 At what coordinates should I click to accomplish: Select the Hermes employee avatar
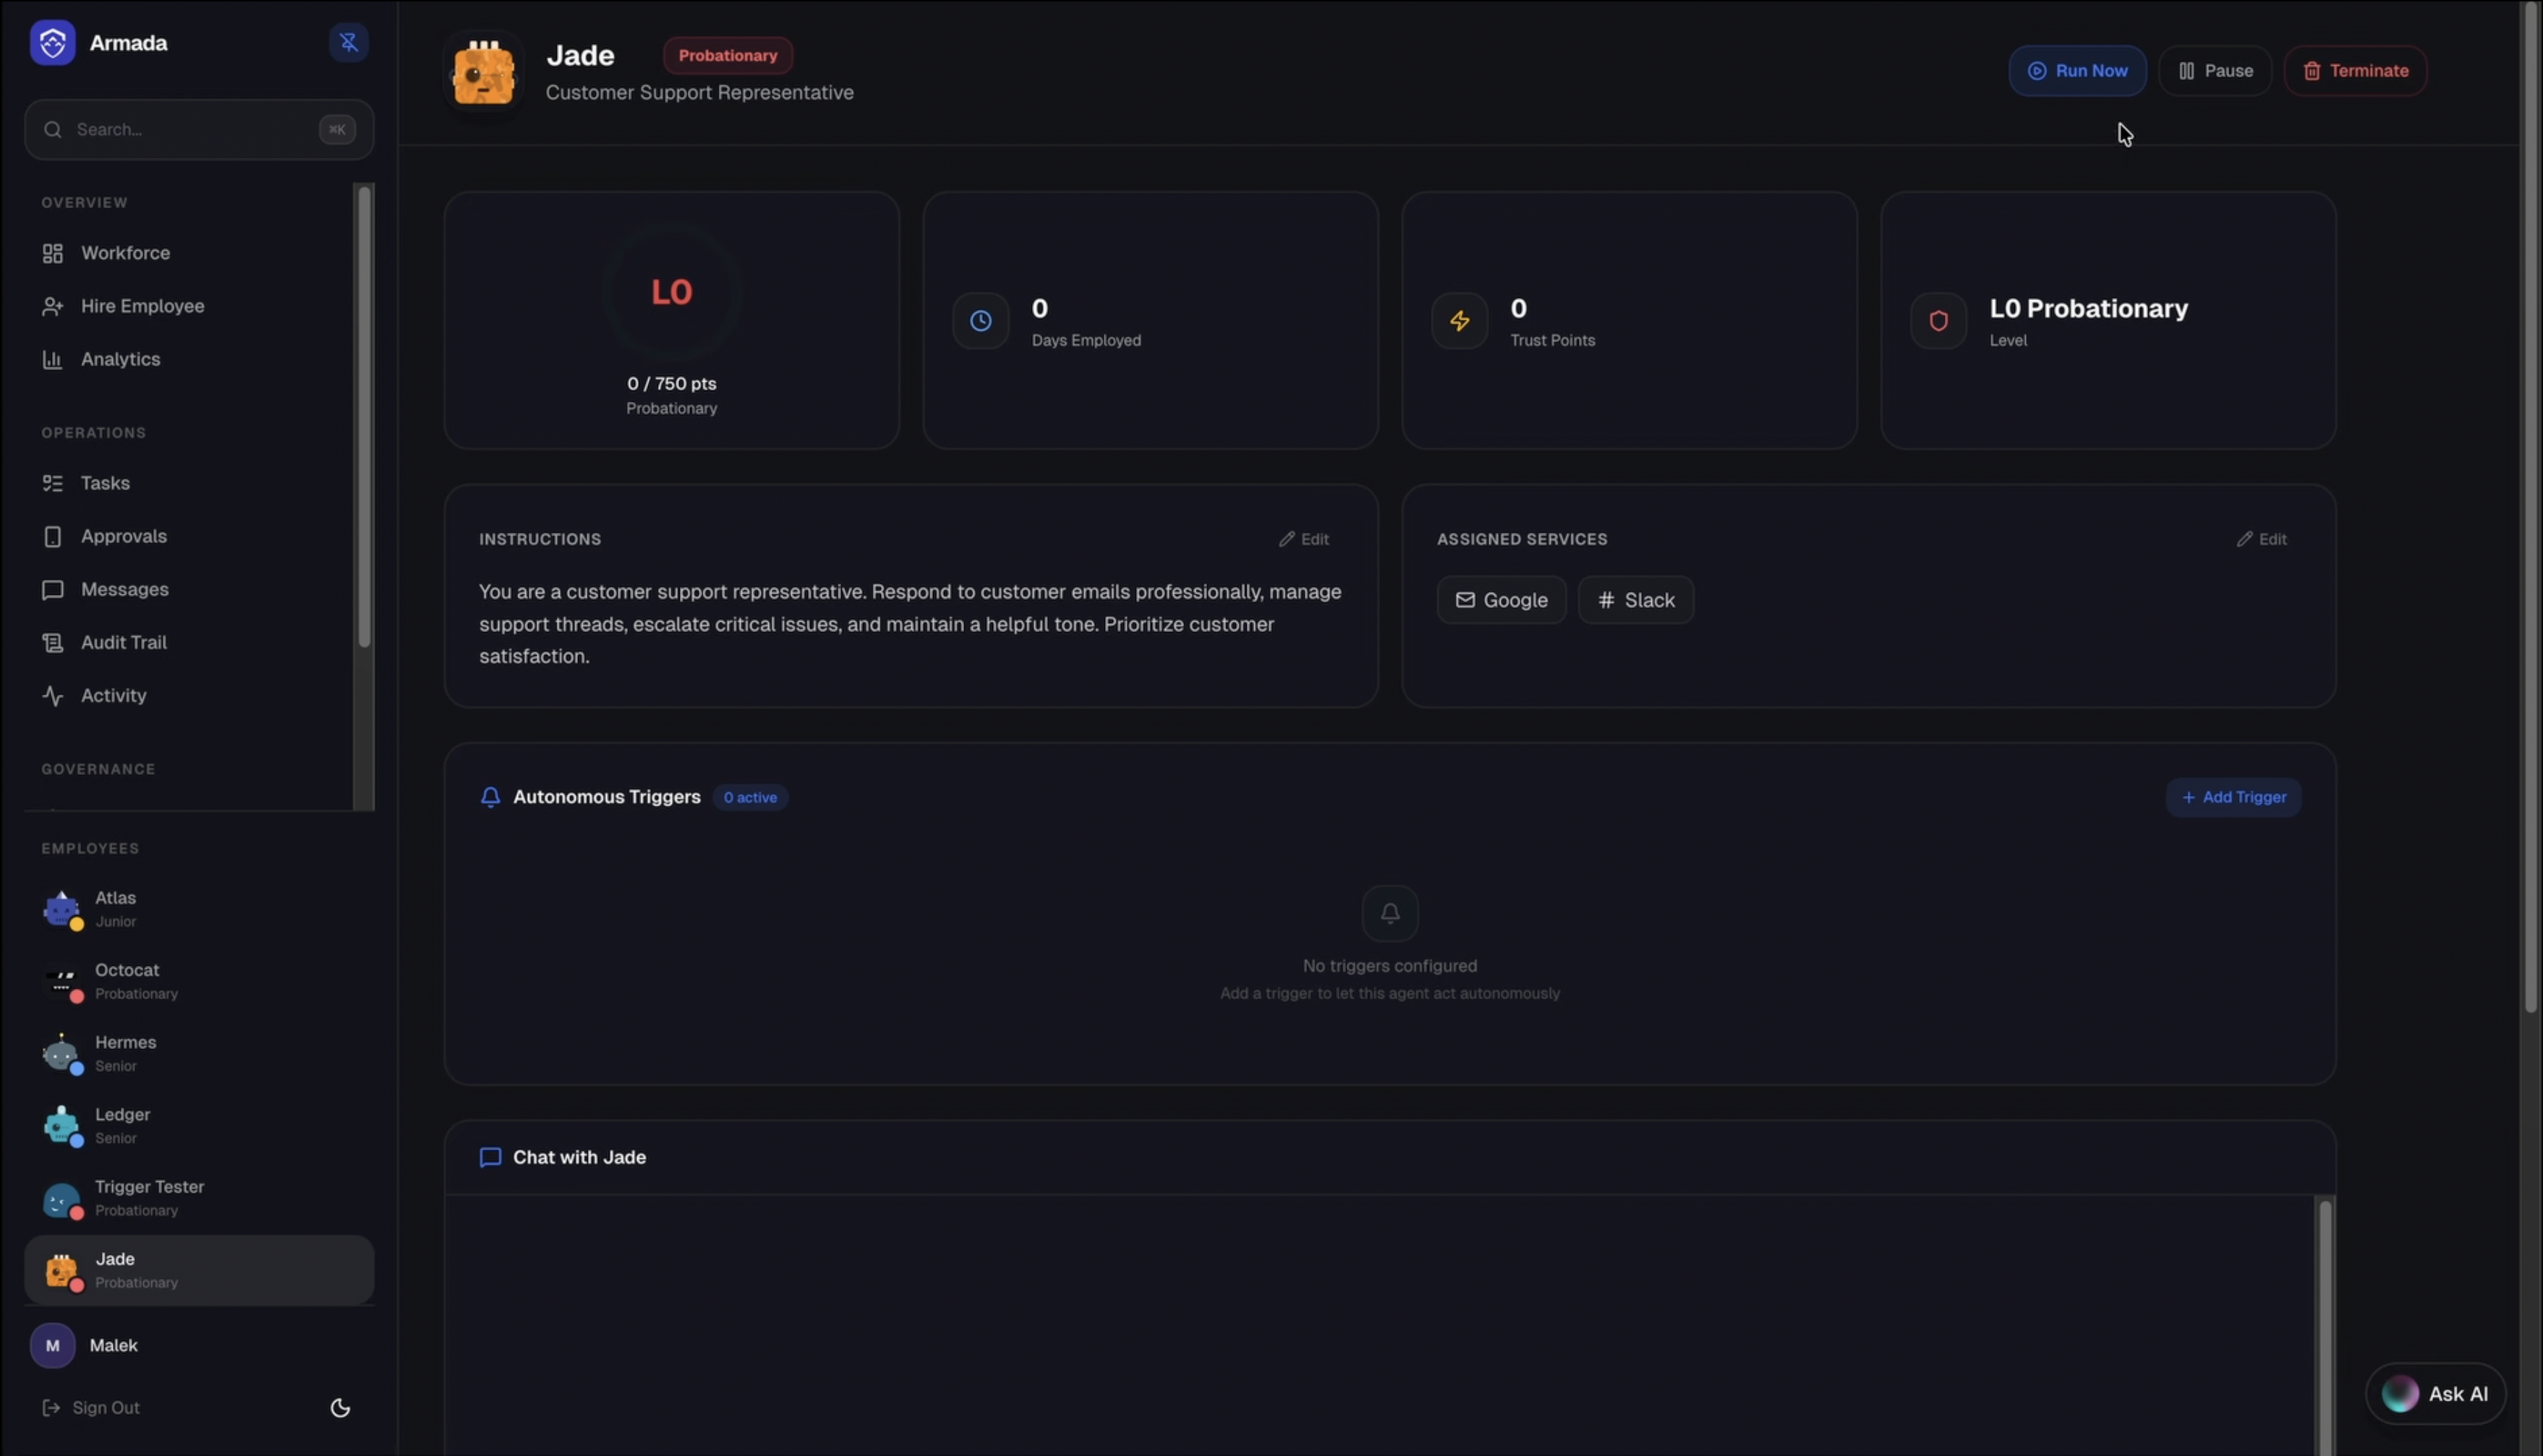click(61, 1054)
